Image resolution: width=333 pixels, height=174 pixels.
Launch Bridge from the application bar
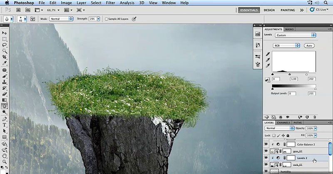click(x=18, y=10)
